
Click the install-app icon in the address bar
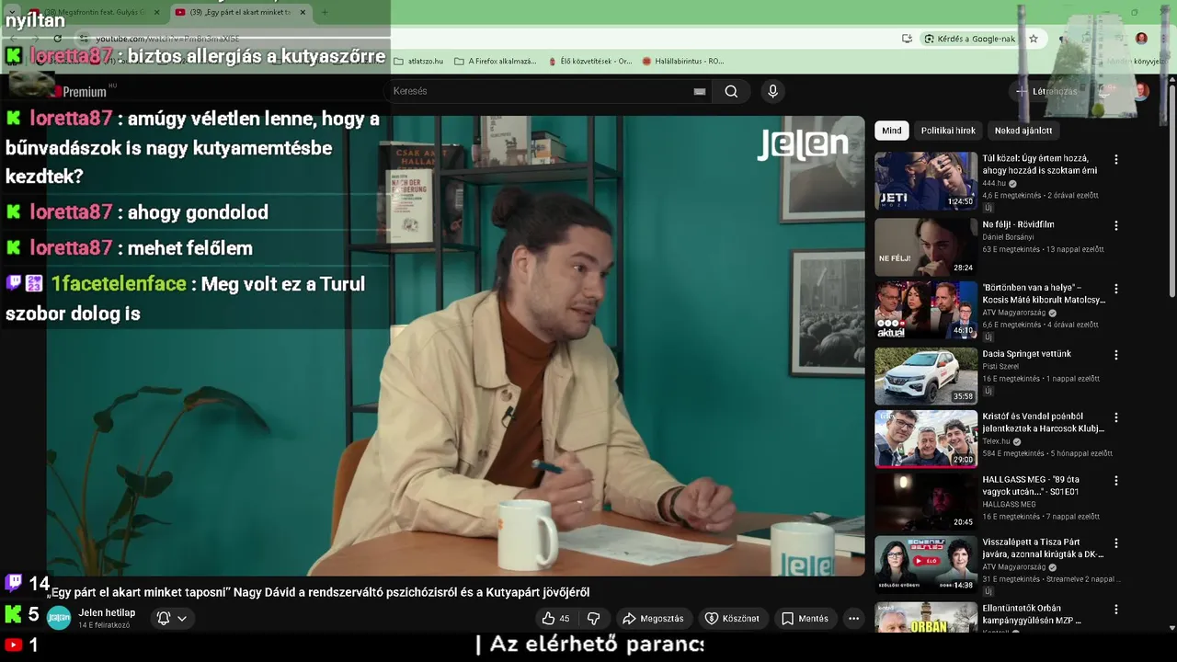click(907, 39)
